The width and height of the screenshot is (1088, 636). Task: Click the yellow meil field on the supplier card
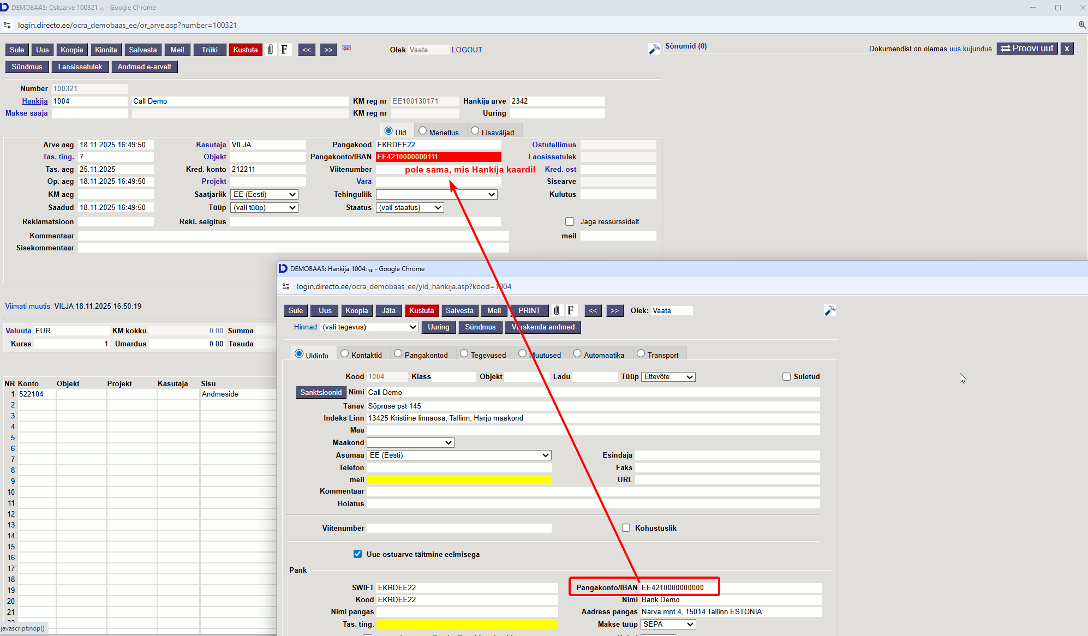pos(458,479)
